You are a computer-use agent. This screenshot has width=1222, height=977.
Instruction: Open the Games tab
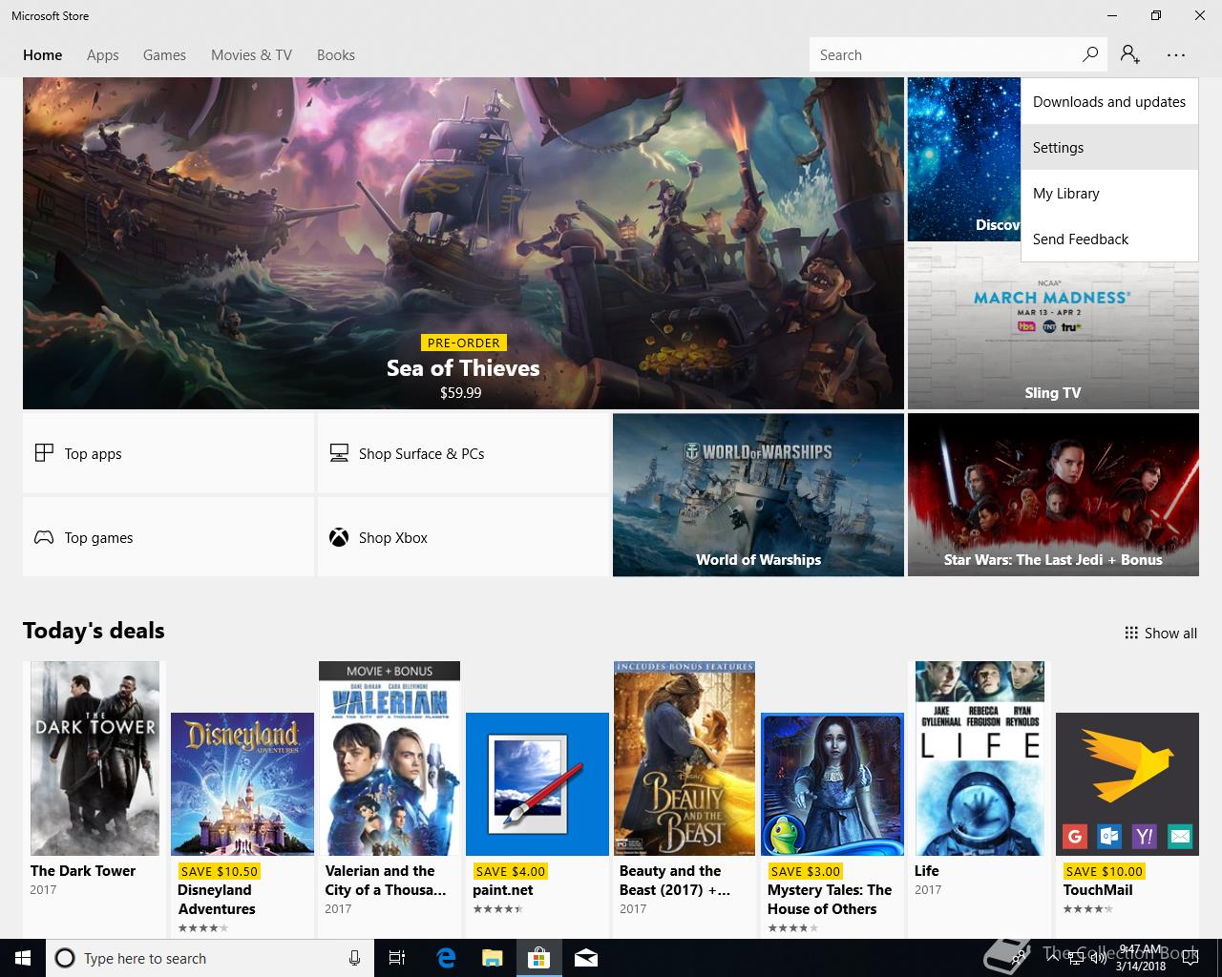click(x=164, y=55)
